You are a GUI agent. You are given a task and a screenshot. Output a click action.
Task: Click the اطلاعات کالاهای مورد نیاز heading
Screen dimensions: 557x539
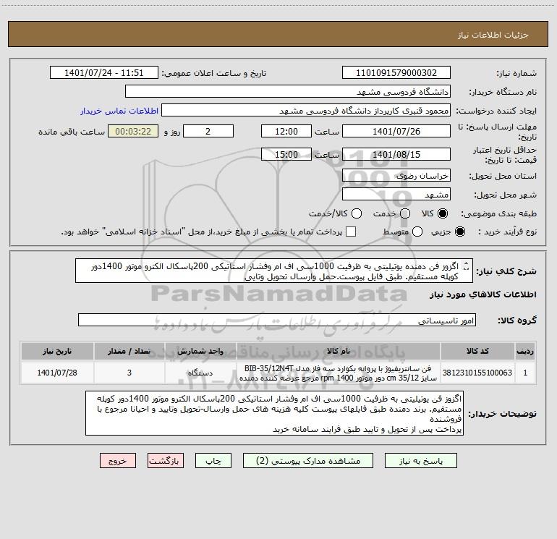pos(483,294)
